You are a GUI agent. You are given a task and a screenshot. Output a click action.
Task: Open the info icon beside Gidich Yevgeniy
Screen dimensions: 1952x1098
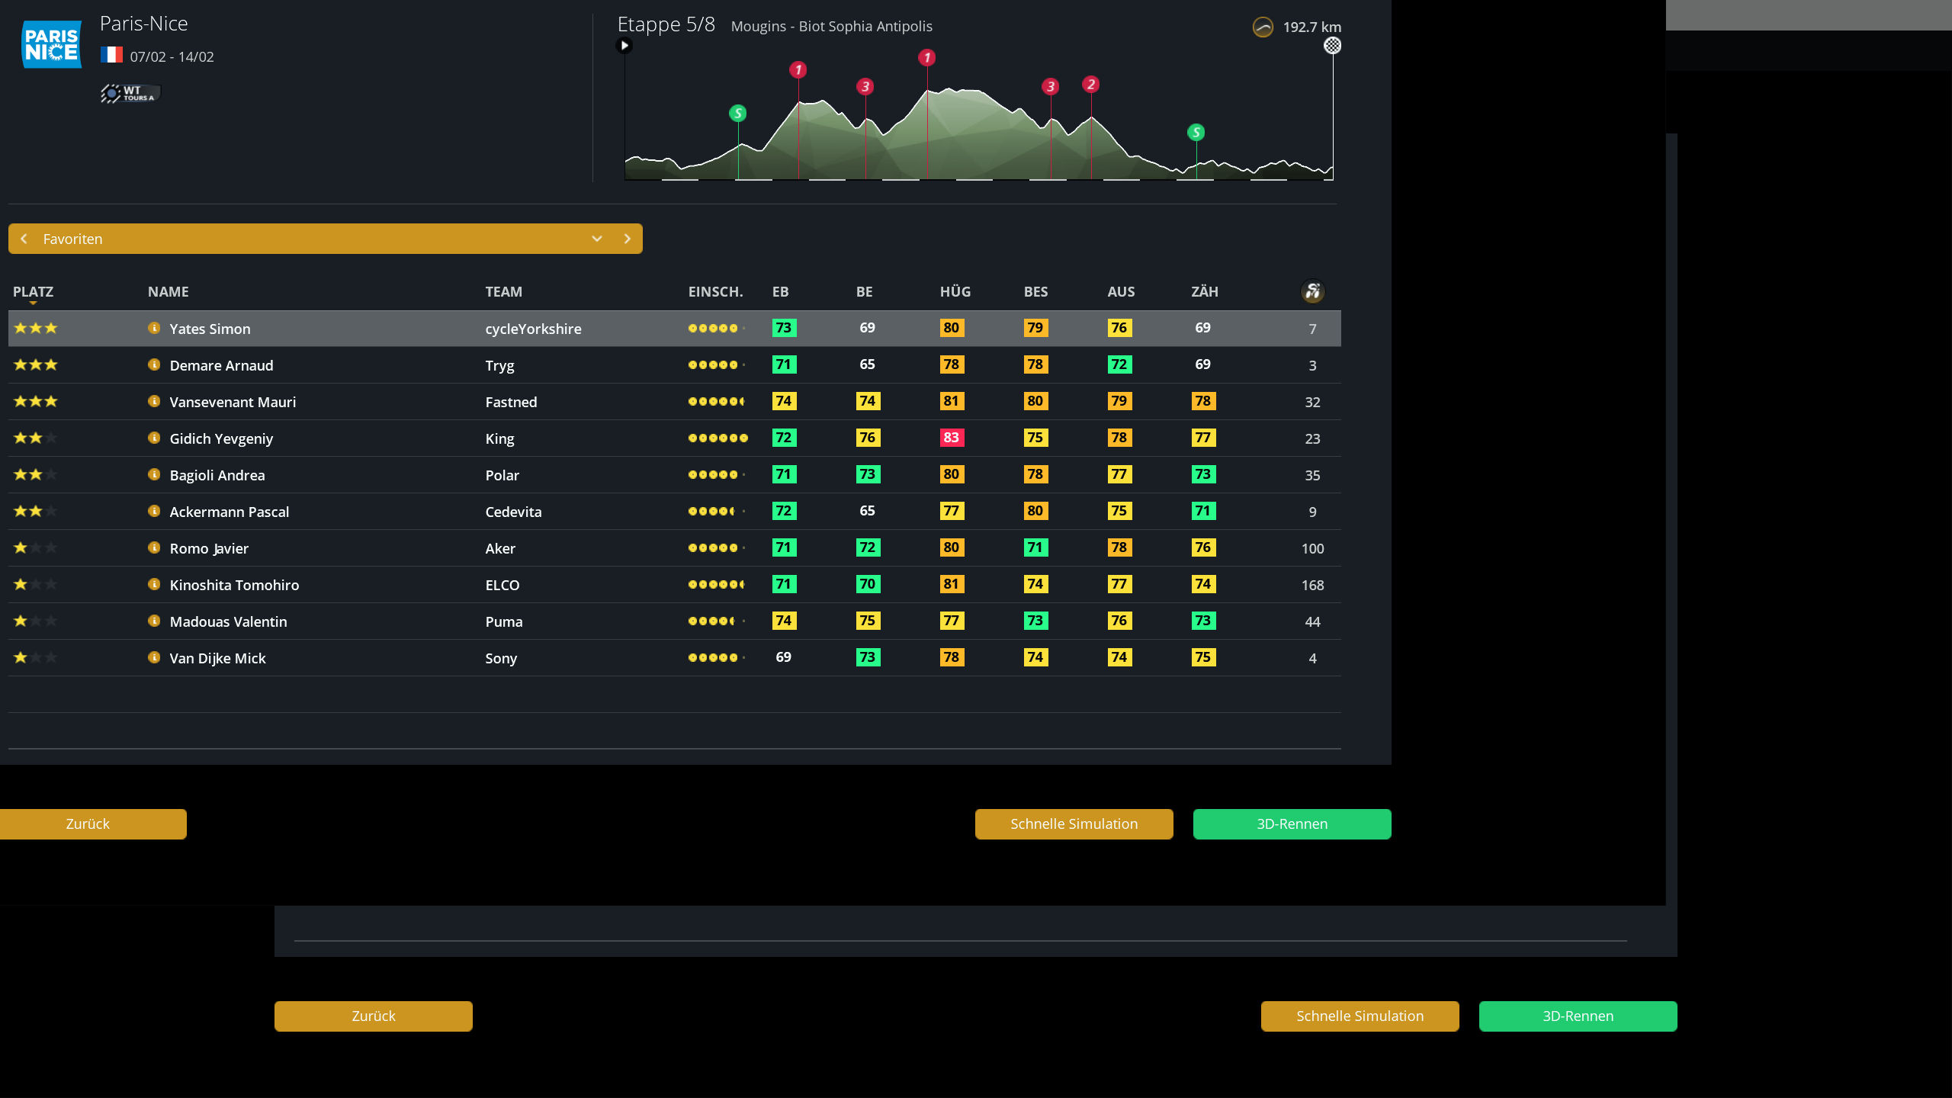pyautogui.click(x=154, y=438)
